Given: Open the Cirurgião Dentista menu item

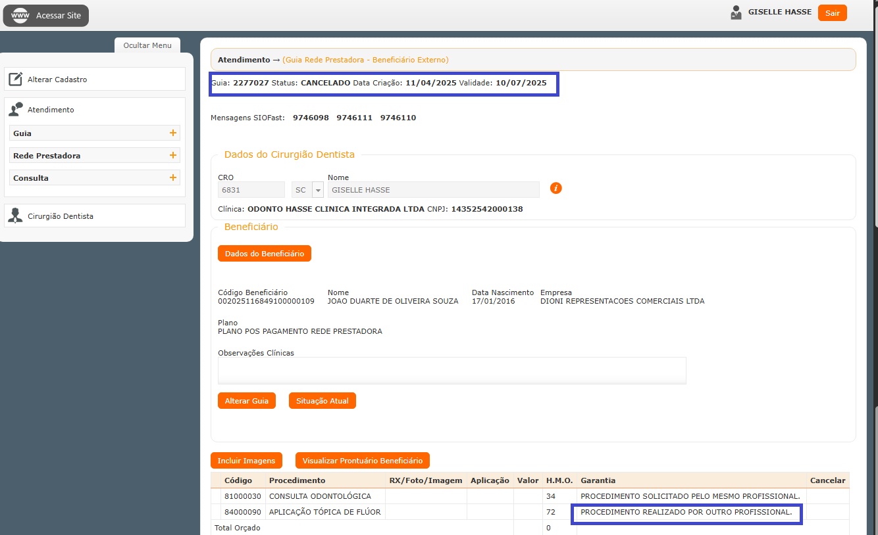Looking at the screenshot, I should pos(61,216).
